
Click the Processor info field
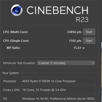pyautogui.click(x=58, y=81)
